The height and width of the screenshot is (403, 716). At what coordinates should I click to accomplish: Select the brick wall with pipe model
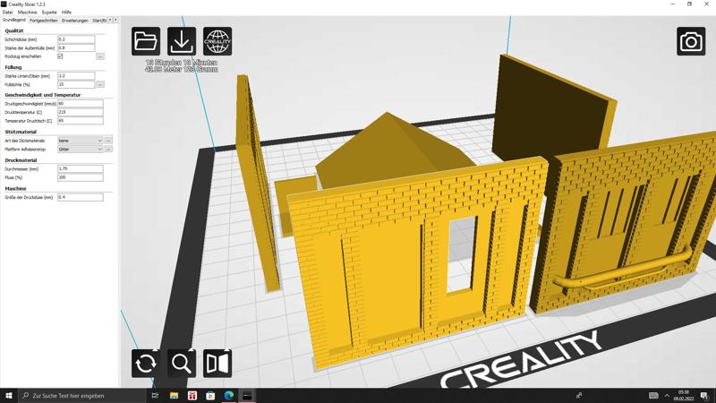click(x=626, y=224)
